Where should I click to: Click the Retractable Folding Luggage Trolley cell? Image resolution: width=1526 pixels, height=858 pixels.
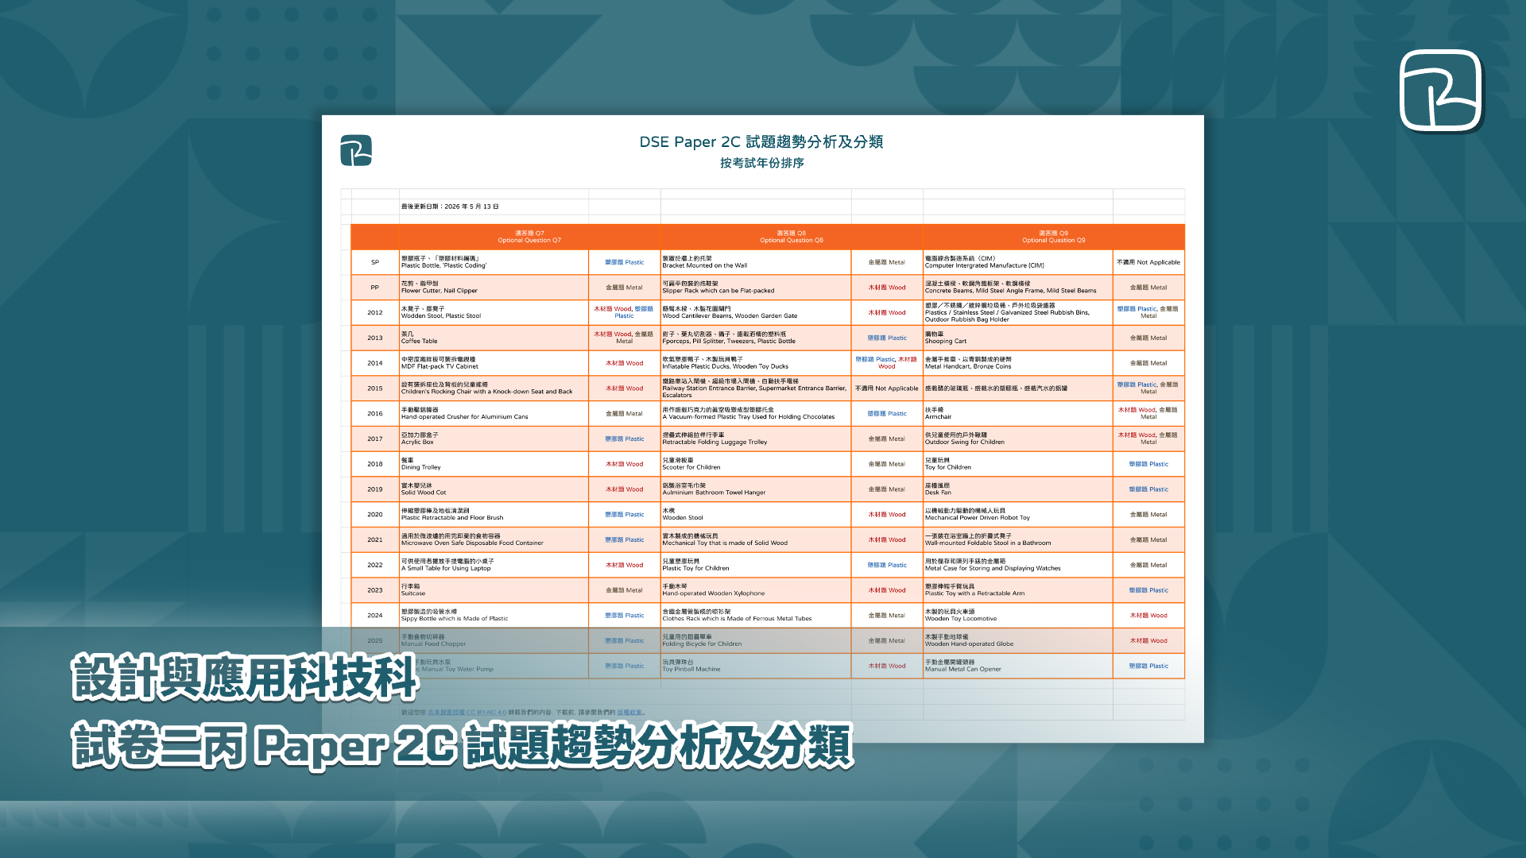756,439
